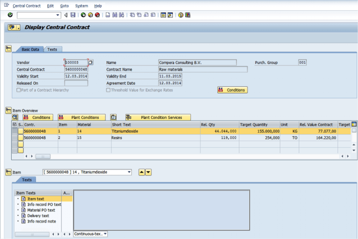This screenshot has height=239, width=358.
Task: Open the System menu
Action: (x=81, y=6)
